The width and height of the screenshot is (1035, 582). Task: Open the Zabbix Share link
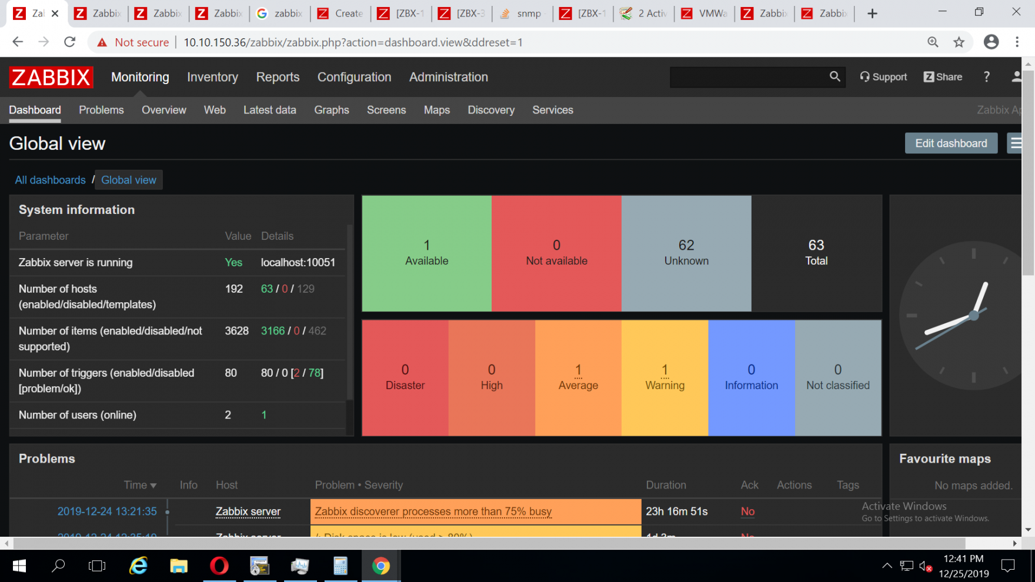pos(943,77)
